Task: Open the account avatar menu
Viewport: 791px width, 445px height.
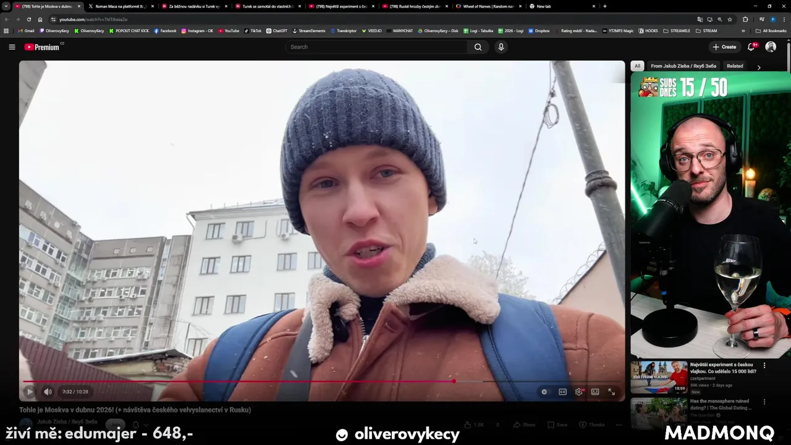Action: (771, 47)
